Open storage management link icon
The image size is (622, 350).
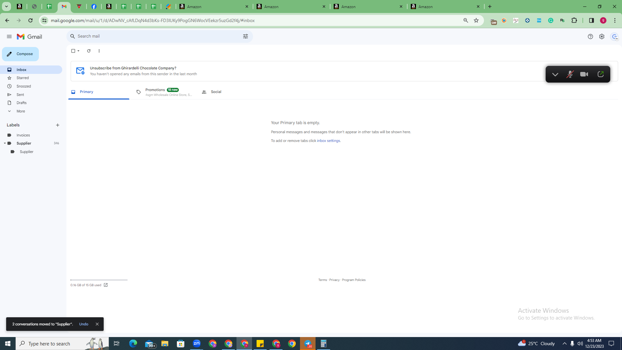[106, 285]
